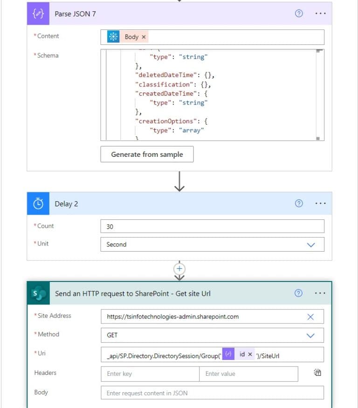Viewport: 358px width, 408px height.
Task: Click Generate from sample button
Action: pyautogui.click(x=147, y=155)
